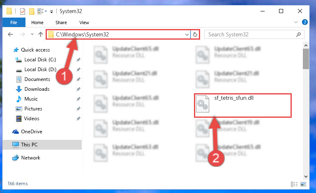This screenshot has width=316, height=193.
Task: Open Downloads in the sidebar
Action: [37, 89]
